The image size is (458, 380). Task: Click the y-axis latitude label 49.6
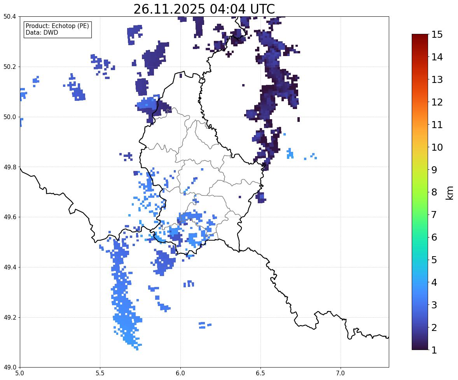click(x=9, y=217)
